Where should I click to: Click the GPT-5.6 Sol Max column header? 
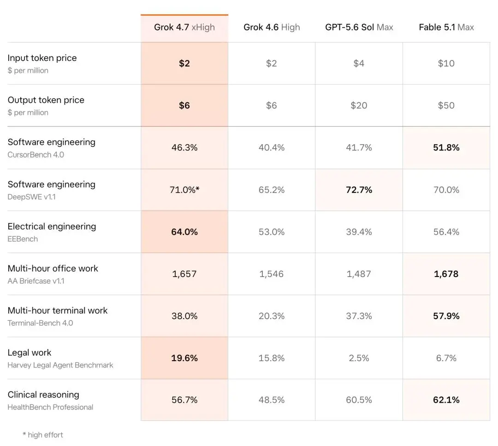[359, 27]
